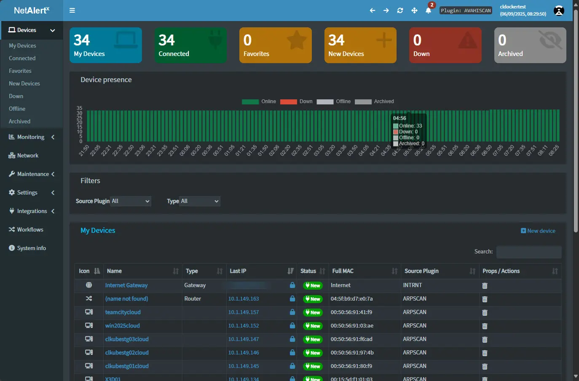The width and height of the screenshot is (579, 381).
Task: Click the fullscreen move arrows icon
Action: click(414, 11)
